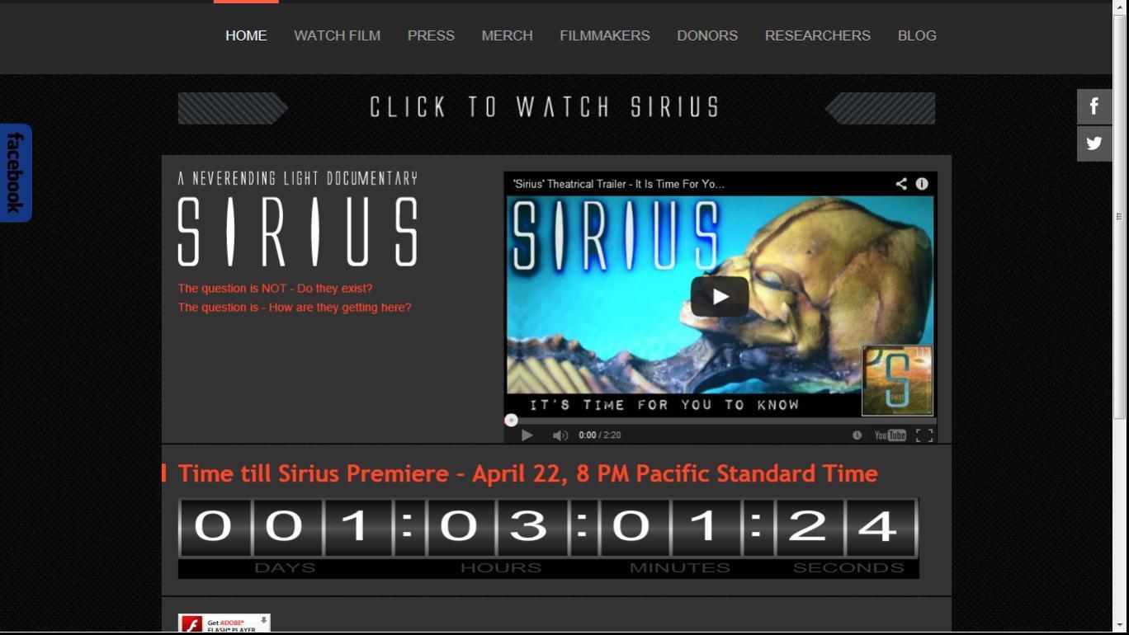The height and width of the screenshot is (635, 1129).
Task: Open the DONORS page
Action: click(x=707, y=35)
